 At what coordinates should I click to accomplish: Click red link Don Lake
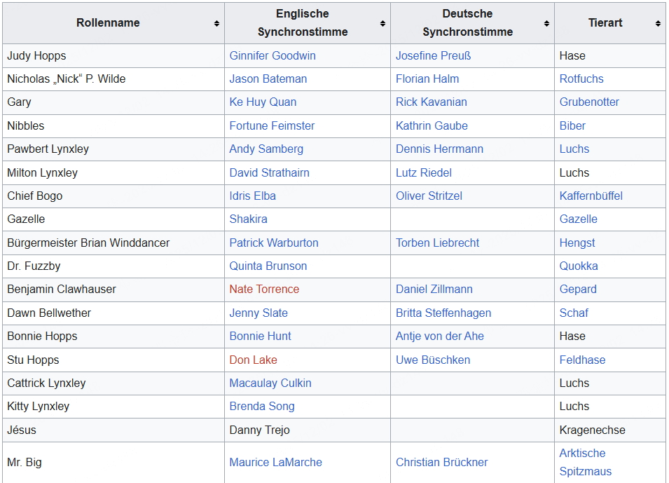pyautogui.click(x=253, y=360)
